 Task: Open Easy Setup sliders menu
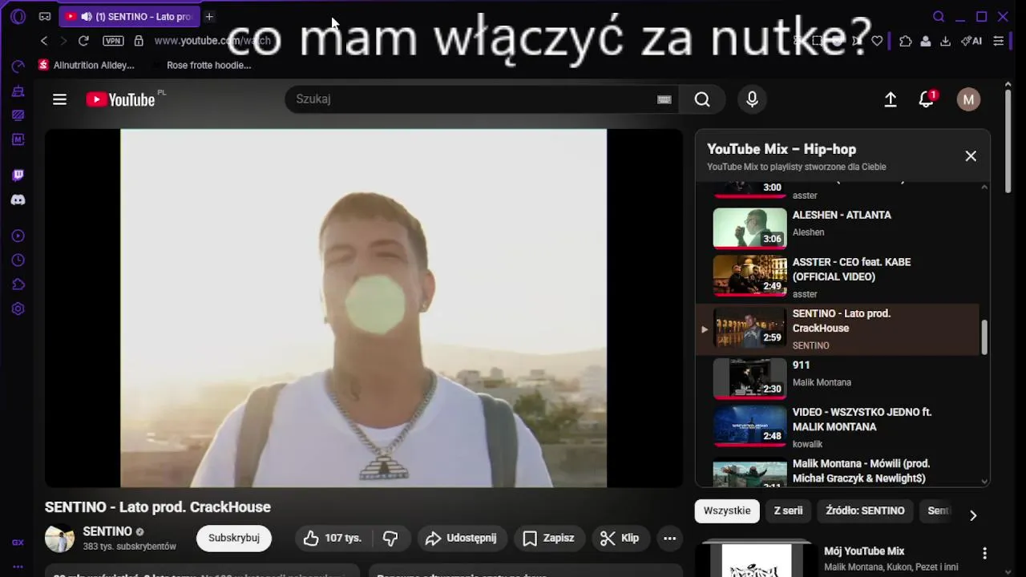[999, 41]
